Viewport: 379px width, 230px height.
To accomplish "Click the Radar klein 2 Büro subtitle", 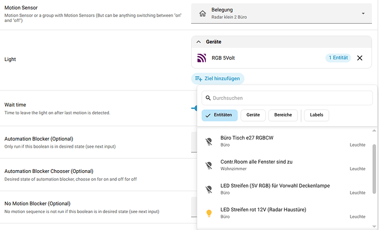I will [x=229, y=17].
